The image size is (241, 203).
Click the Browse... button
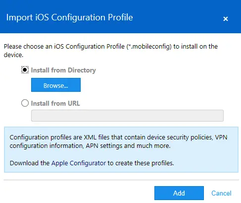[56, 85]
